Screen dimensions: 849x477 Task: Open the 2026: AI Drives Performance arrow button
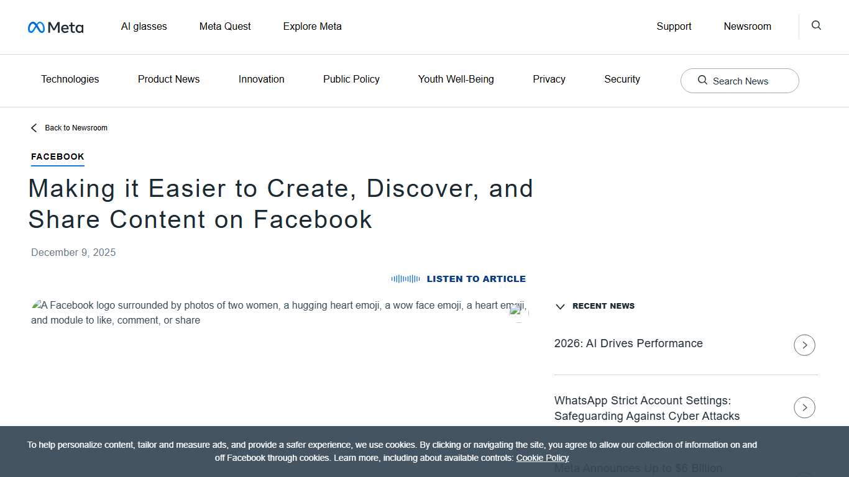tap(804, 345)
